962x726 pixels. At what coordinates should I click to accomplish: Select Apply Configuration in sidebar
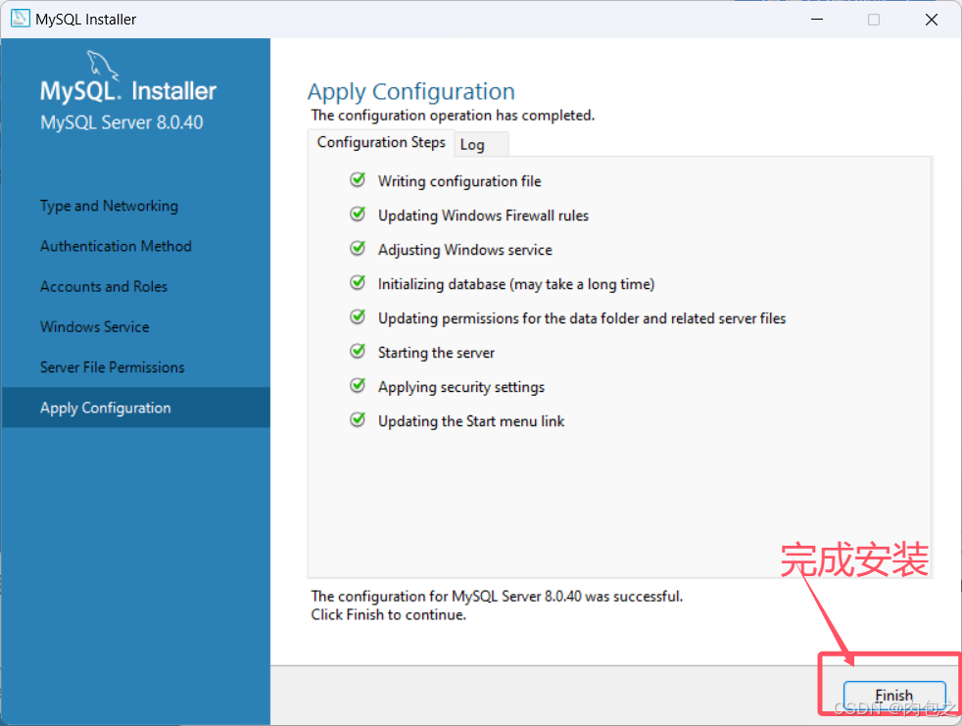coord(135,408)
